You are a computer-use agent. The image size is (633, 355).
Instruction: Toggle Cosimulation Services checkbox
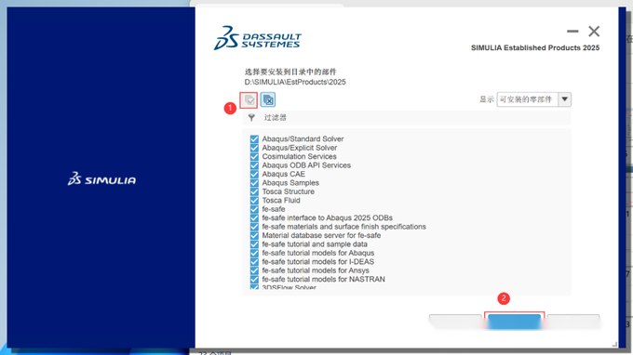[x=254, y=156]
